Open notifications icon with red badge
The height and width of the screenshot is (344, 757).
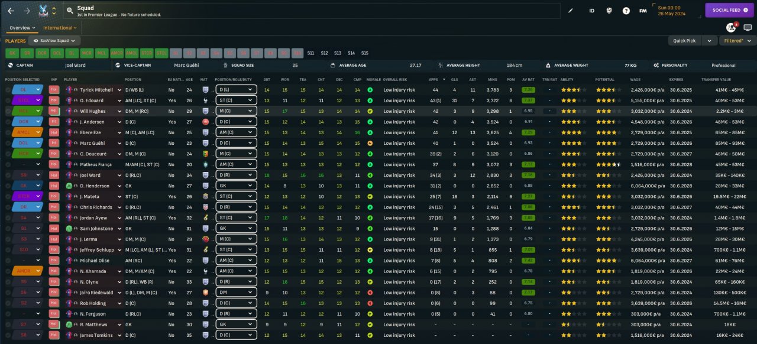tap(732, 28)
